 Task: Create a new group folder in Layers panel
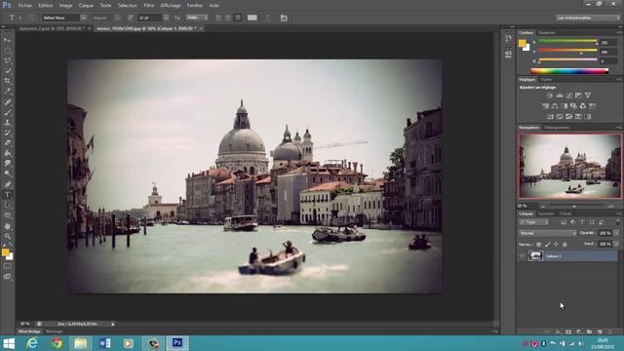589,331
